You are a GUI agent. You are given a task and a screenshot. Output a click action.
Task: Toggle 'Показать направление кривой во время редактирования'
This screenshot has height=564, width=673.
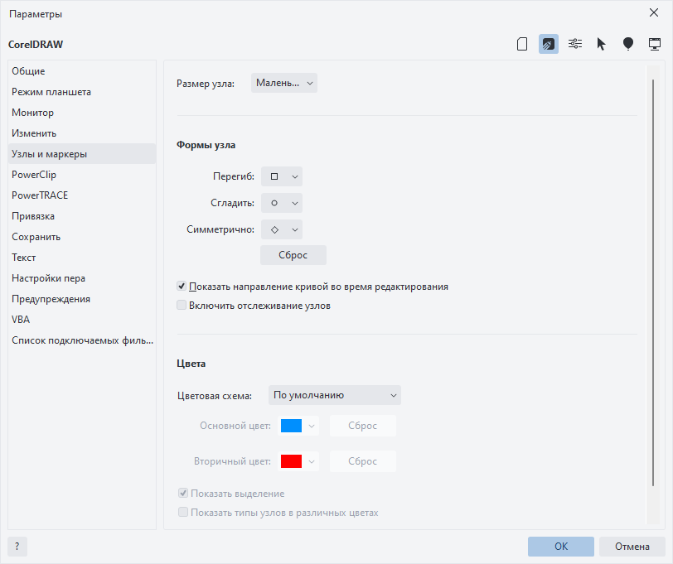tap(182, 286)
